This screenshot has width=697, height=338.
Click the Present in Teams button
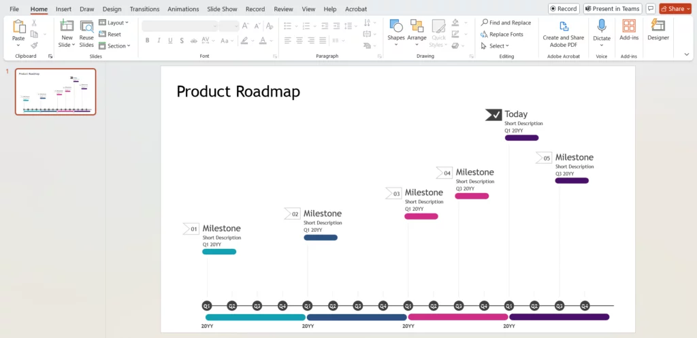click(613, 9)
